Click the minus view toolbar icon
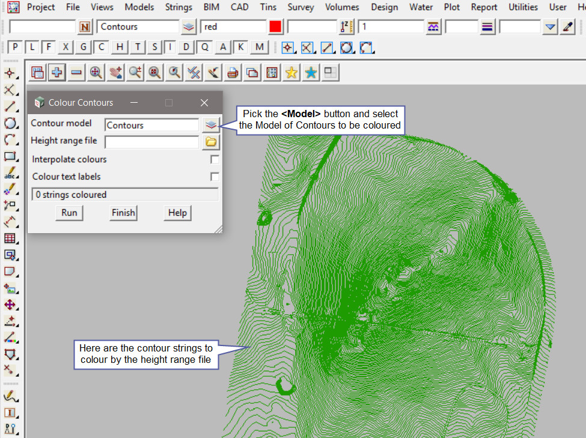 point(76,73)
